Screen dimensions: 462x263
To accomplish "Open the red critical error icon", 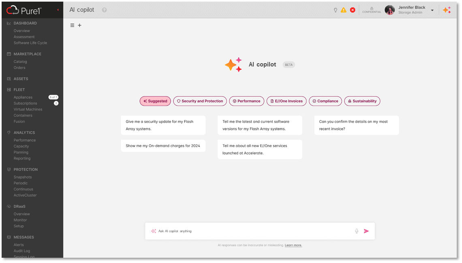I will pyautogui.click(x=353, y=10).
